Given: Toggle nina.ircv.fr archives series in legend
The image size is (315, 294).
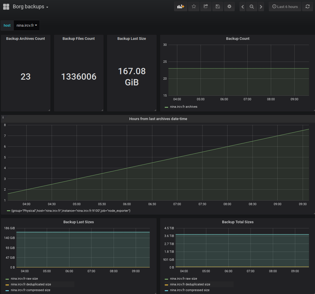Looking at the screenshot, I should click(x=184, y=107).
